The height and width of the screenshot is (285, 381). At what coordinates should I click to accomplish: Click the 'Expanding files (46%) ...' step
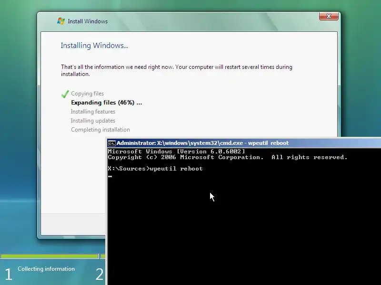106,103
